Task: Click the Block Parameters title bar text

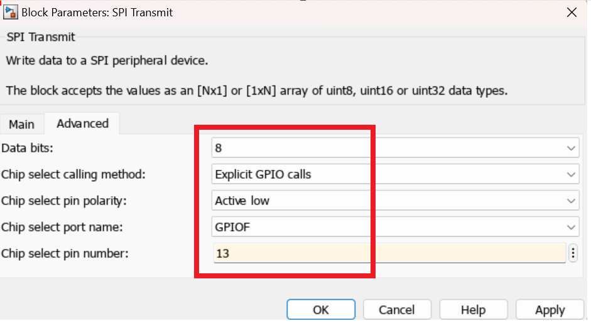Action: coord(97,12)
